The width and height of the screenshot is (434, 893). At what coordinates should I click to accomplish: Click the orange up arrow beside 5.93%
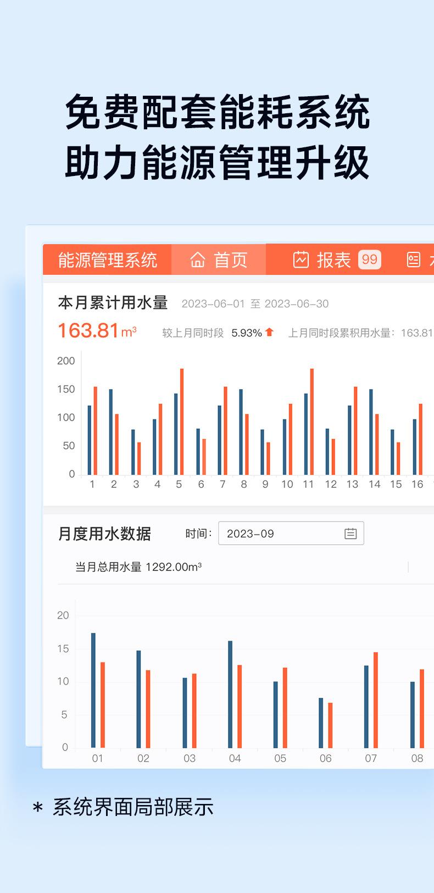(269, 332)
